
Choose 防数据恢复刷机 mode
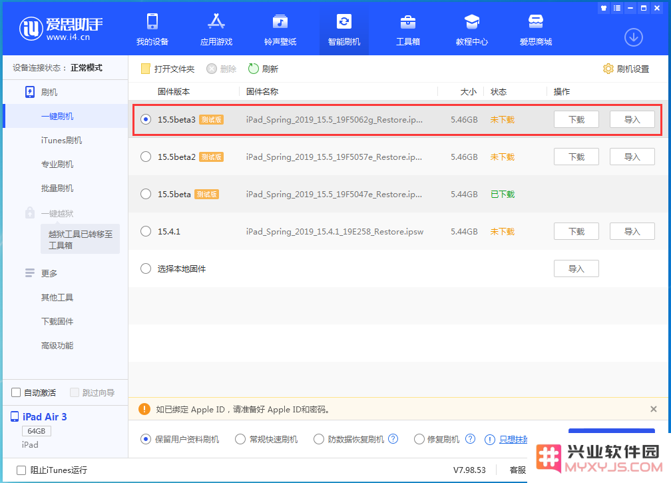pos(318,439)
